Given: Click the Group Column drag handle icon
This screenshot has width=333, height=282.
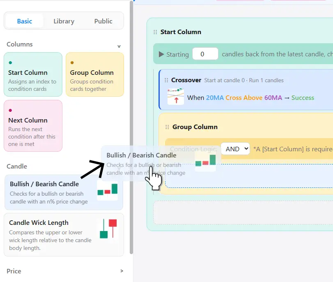Looking at the screenshot, I should click(x=167, y=127).
